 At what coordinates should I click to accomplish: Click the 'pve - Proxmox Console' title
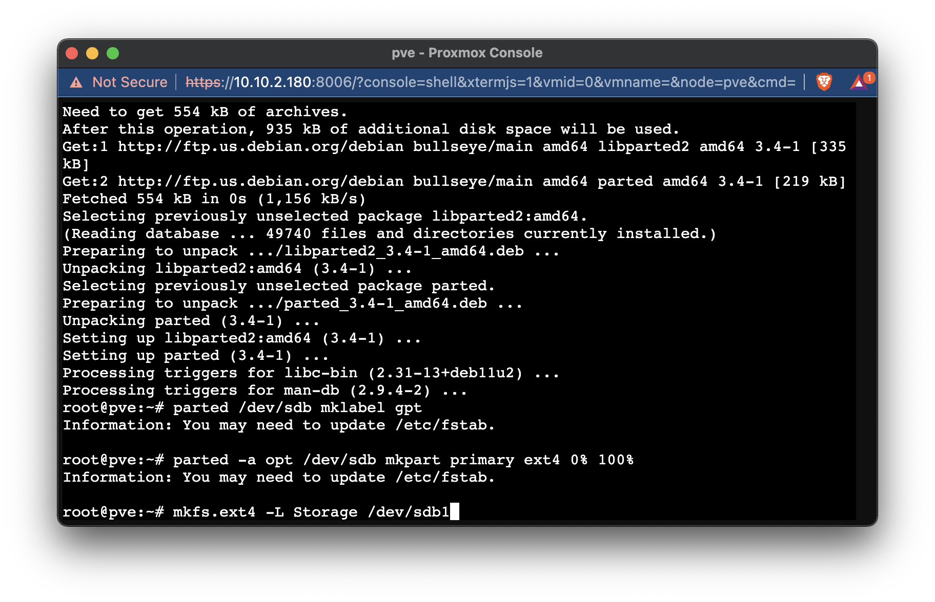467,53
